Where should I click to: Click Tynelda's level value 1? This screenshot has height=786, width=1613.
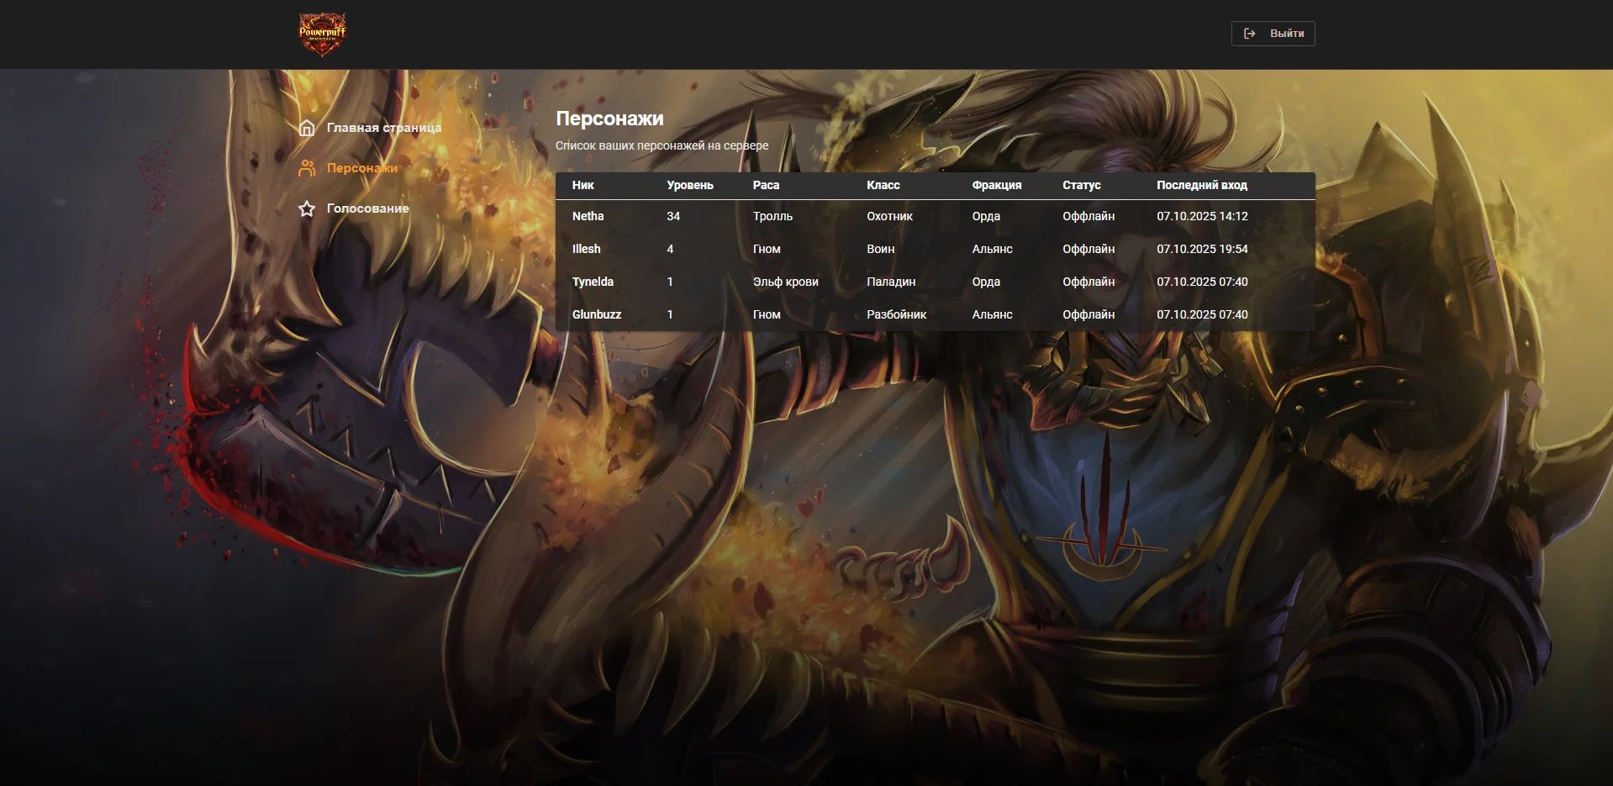tap(670, 282)
